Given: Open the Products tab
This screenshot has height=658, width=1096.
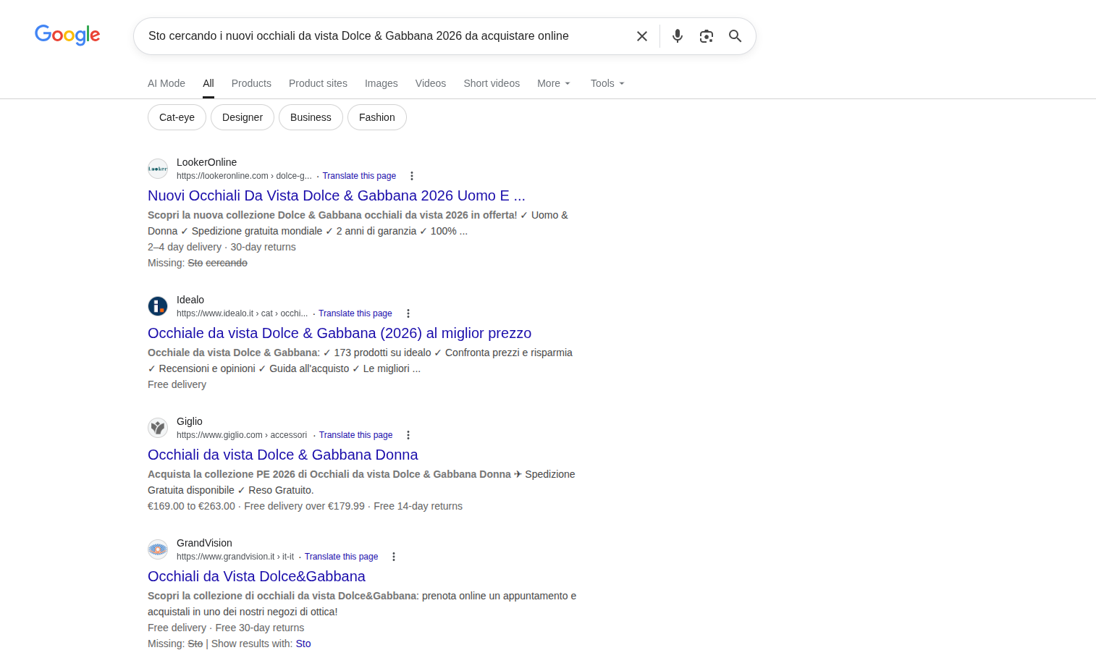Looking at the screenshot, I should click(x=251, y=83).
